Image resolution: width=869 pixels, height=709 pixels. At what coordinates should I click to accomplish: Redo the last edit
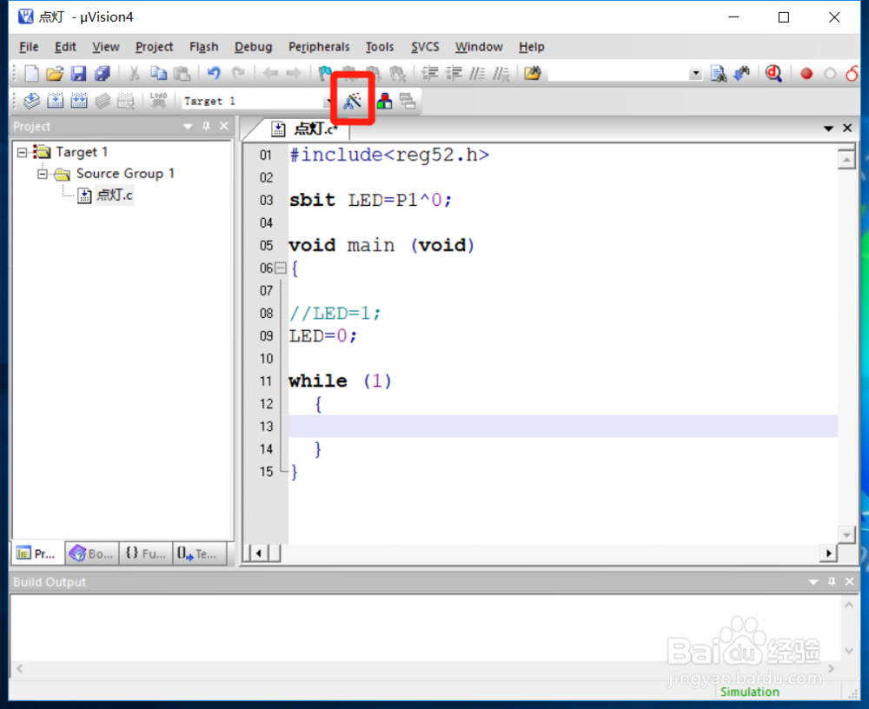click(x=238, y=73)
